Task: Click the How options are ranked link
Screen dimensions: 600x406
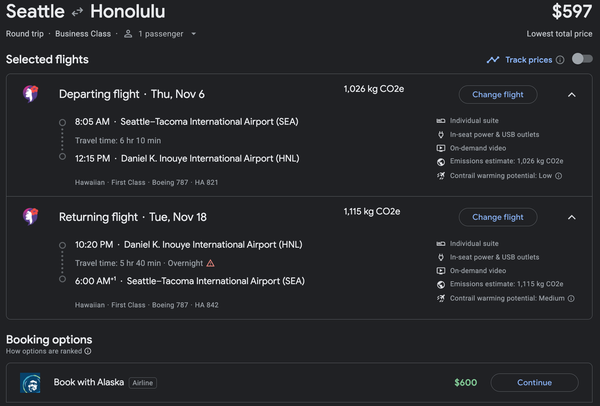Action: click(44, 351)
